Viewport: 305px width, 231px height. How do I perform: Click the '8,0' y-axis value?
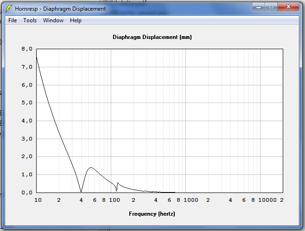(27, 49)
